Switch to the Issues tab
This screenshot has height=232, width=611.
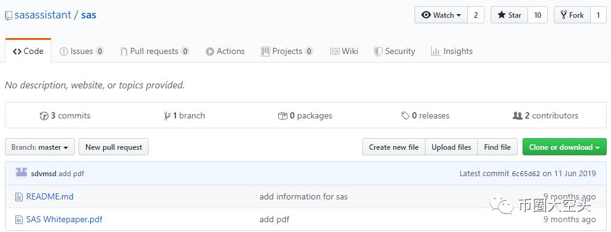pyautogui.click(x=82, y=51)
